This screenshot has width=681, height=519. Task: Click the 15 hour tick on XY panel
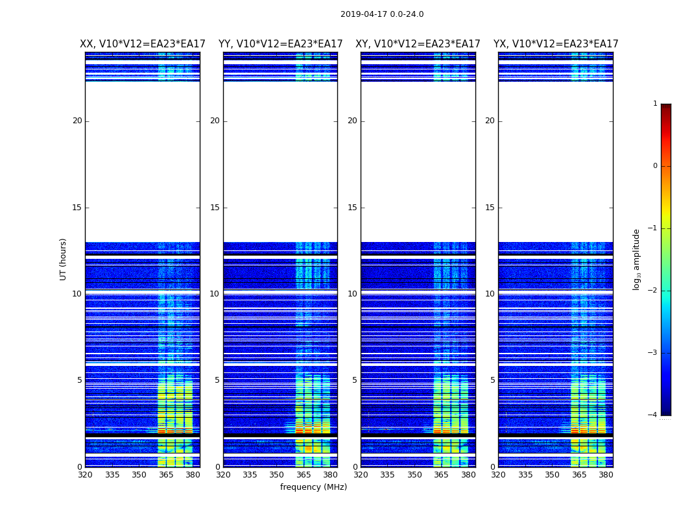point(353,208)
